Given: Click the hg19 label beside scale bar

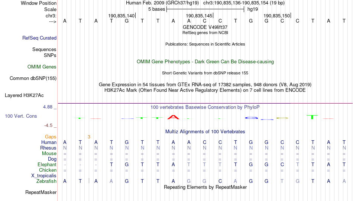Looking at the screenshot, I should [x=253, y=9].
